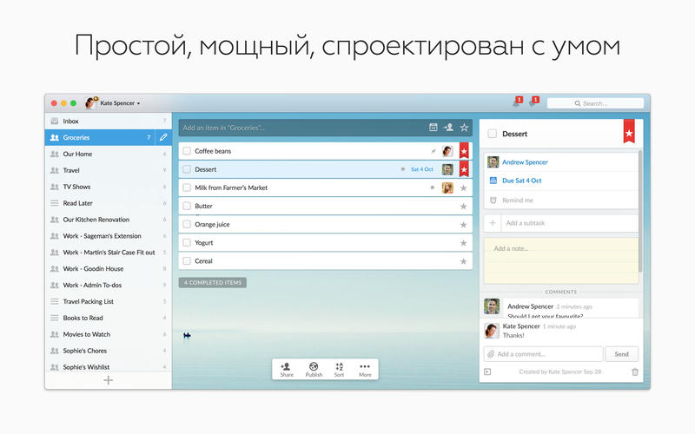Viewport: 695px width, 434px height.
Task: Click the Sort icon
Action: point(340,369)
